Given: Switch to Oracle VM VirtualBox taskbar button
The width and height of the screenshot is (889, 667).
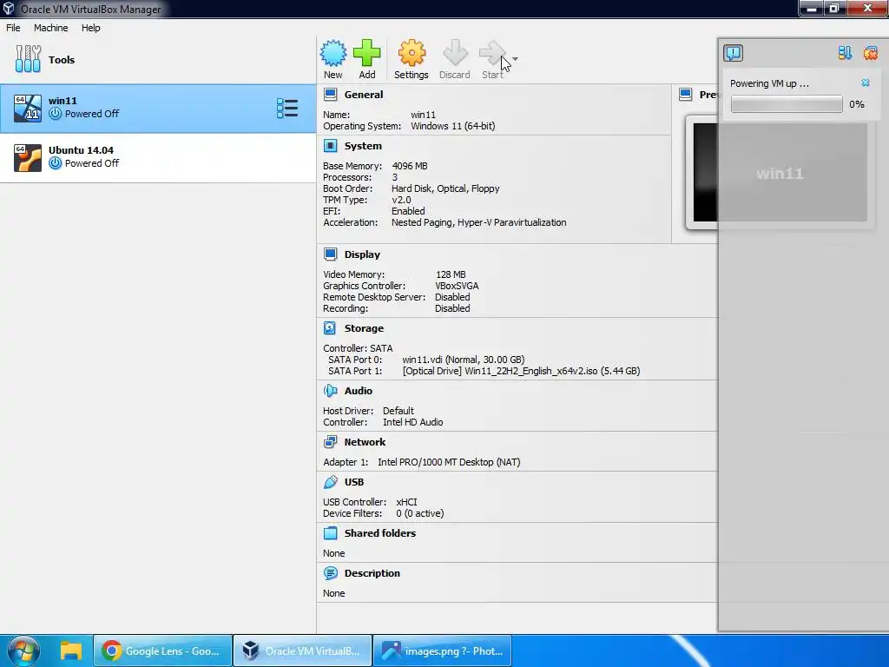Looking at the screenshot, I should coord(302,650).
